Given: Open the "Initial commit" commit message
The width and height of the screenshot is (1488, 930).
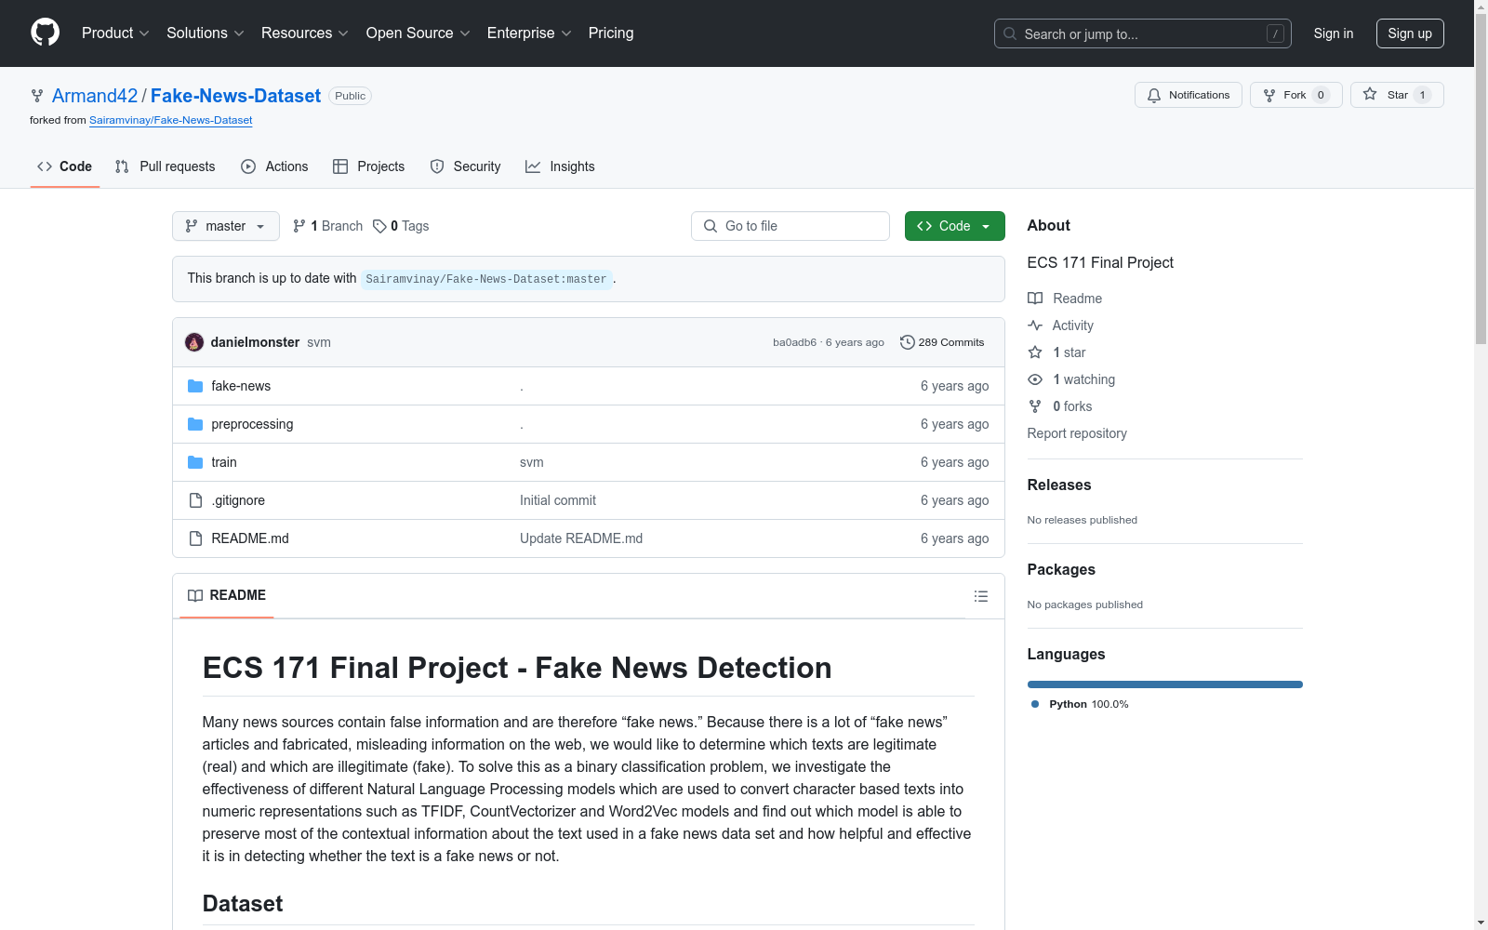Looking at the screenshot, I should (x=558, y=500).
